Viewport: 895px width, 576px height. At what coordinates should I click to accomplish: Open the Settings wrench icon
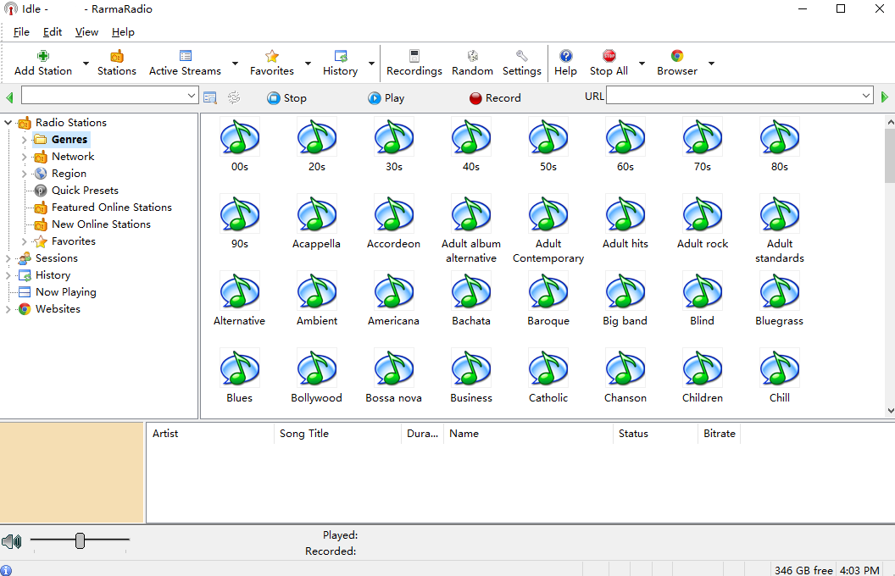[521, 56]
